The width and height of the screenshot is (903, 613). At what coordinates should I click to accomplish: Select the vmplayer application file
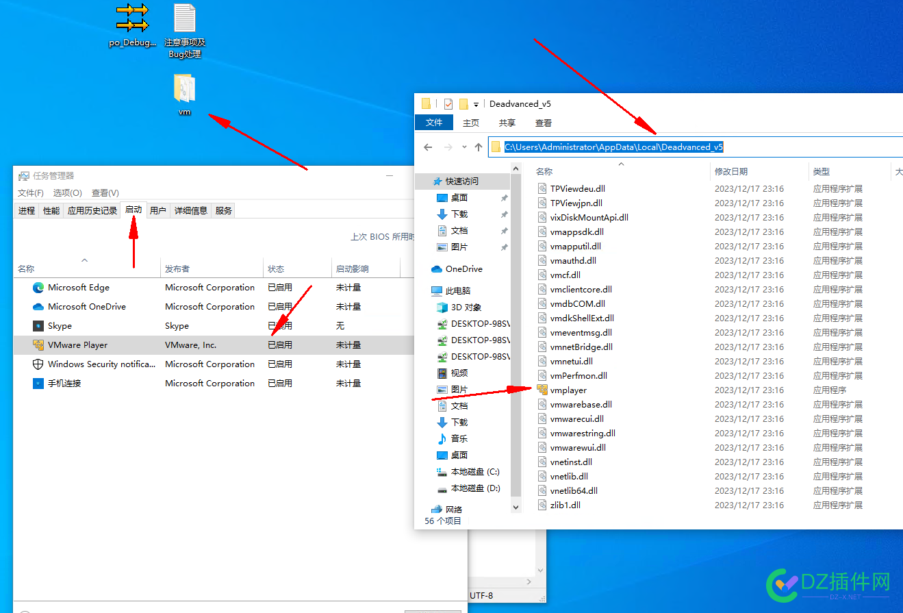[561, 390]
